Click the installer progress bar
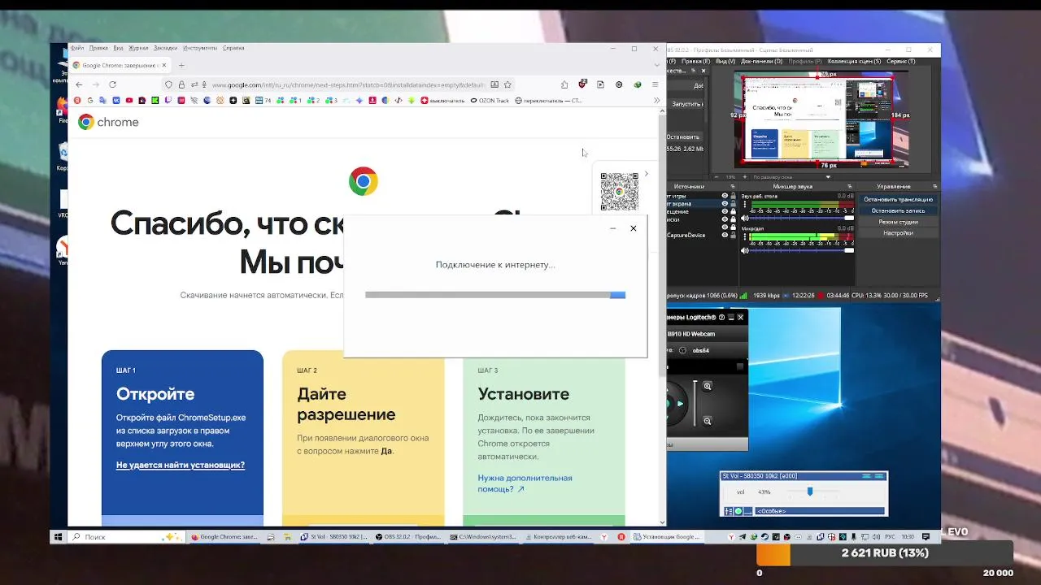The height and width of the screenshot is (585, 1041). click(495, 295)
